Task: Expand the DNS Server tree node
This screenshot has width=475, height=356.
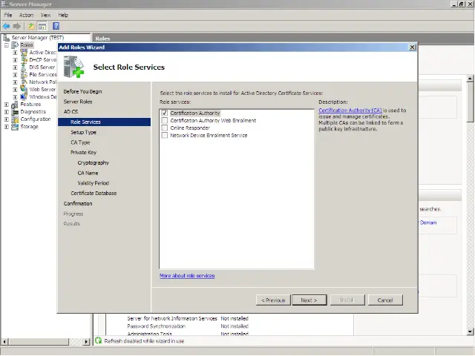Action: click(15, 67)
